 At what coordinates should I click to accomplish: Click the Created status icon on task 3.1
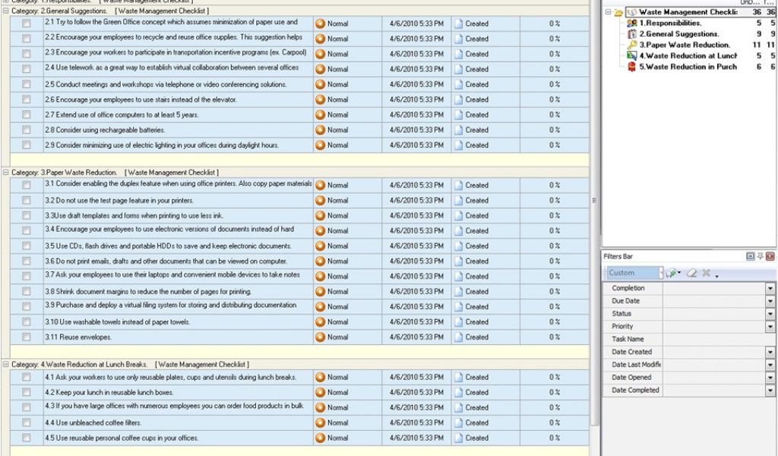[458, 185]
